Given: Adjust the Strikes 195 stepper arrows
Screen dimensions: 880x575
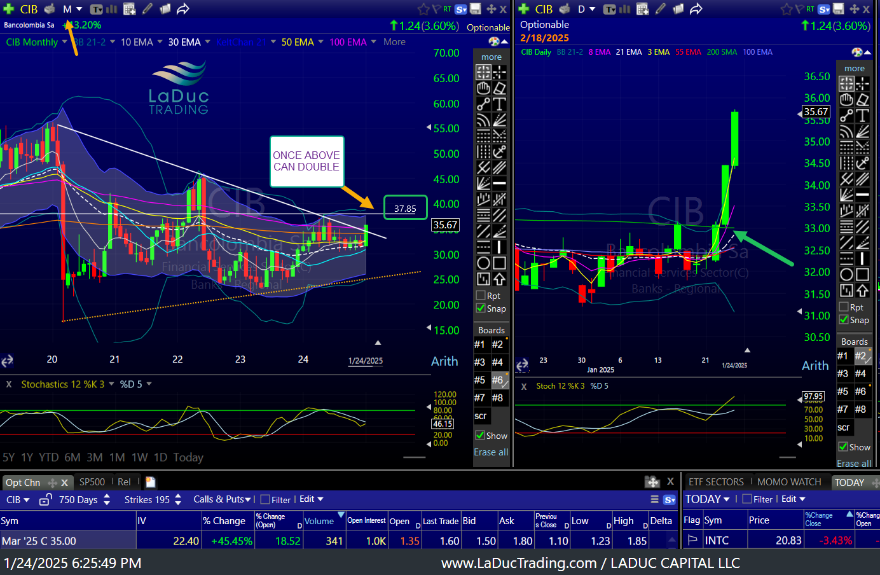Looking at the screenshot, I should (x=177, y=500).
